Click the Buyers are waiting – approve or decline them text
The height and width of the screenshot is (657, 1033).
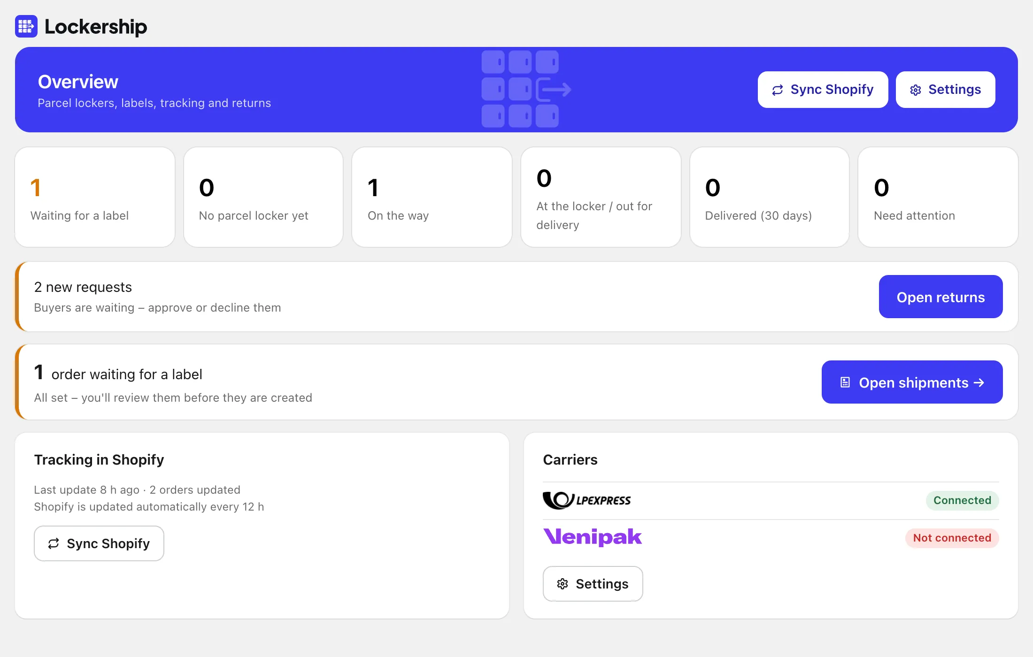[x=158, y=308]
